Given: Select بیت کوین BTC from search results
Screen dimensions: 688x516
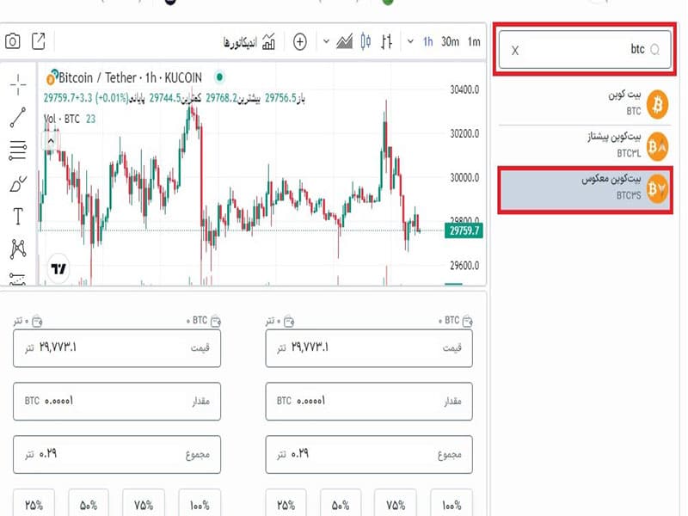Looking at the screenshot, I should click(x=585, y=104).
